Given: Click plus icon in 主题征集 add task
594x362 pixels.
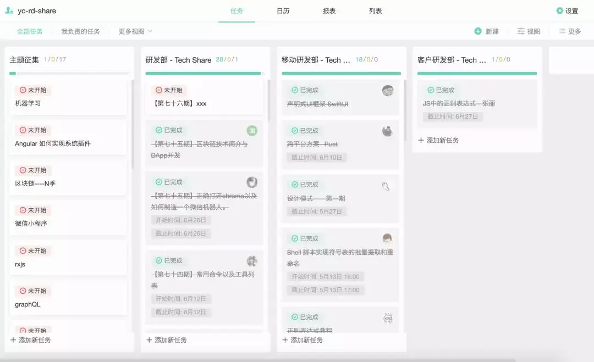Looking at the screenshot, I should pyautogui.click(x=13, y=339).
